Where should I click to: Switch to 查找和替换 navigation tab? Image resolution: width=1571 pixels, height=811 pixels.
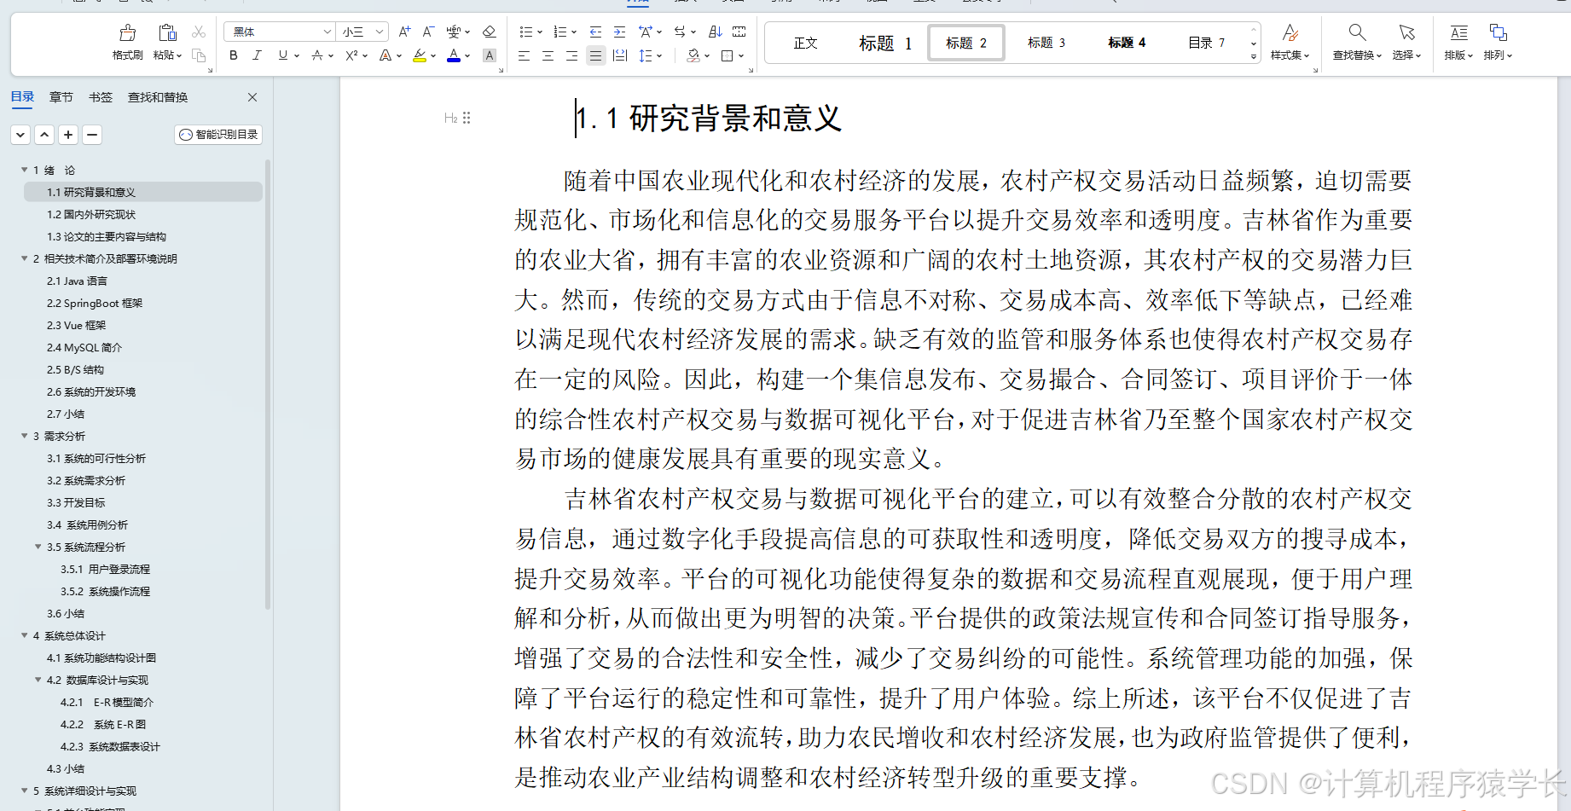point(158,97)
